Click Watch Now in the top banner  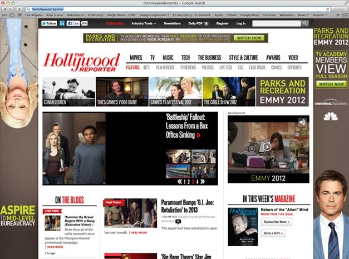point(249,38)
